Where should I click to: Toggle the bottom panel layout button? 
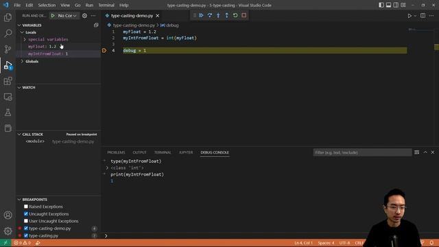[x=389, y=5]
